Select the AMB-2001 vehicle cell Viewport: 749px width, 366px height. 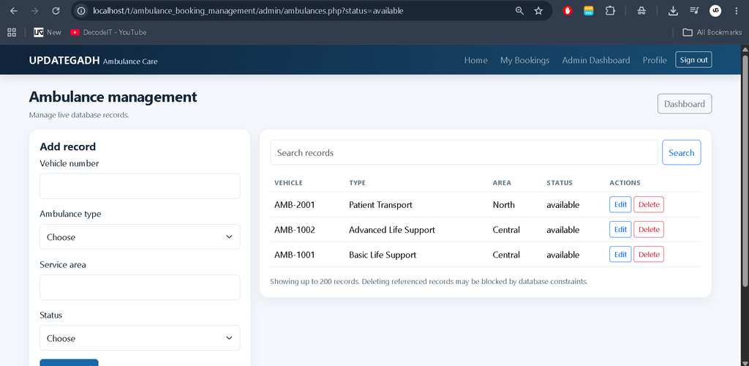tap(295, 205)
